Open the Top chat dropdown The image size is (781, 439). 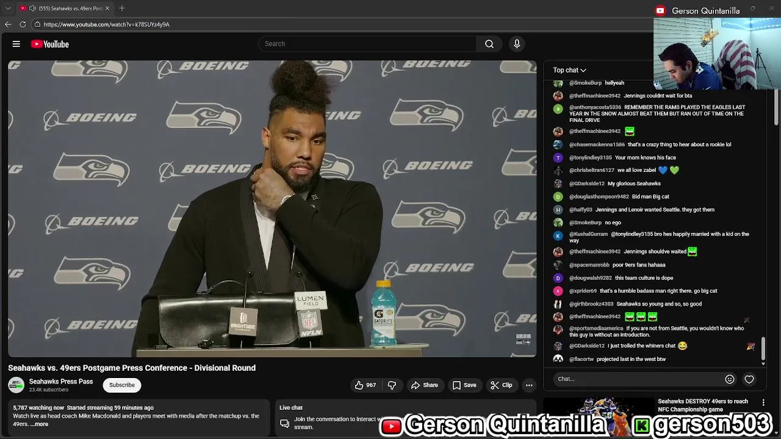pyautogui.click(x=569, y=70)
